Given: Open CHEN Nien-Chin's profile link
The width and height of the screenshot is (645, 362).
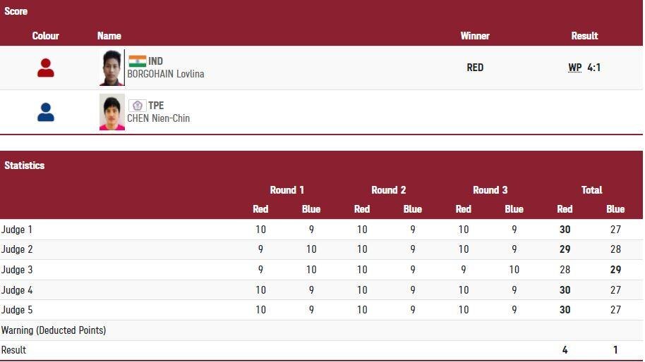Looking at the screenshot, I should pyautogui.click(x=159, y=118).
